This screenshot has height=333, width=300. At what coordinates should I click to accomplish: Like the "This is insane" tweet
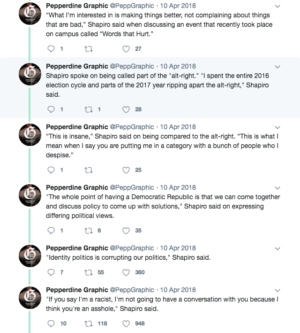click(126, 170)
